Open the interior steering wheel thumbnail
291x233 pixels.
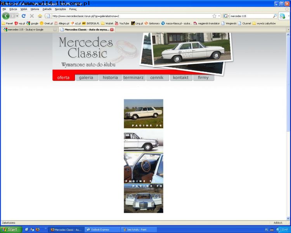144,168
